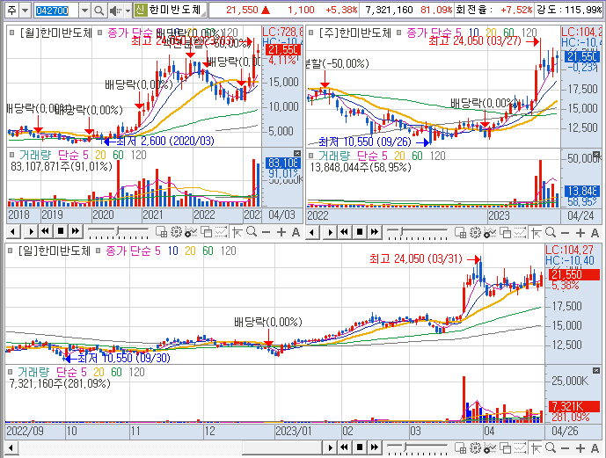Adjust the monthly chart range slider
The width and height of the screenshot is (606, 458).
118,232
